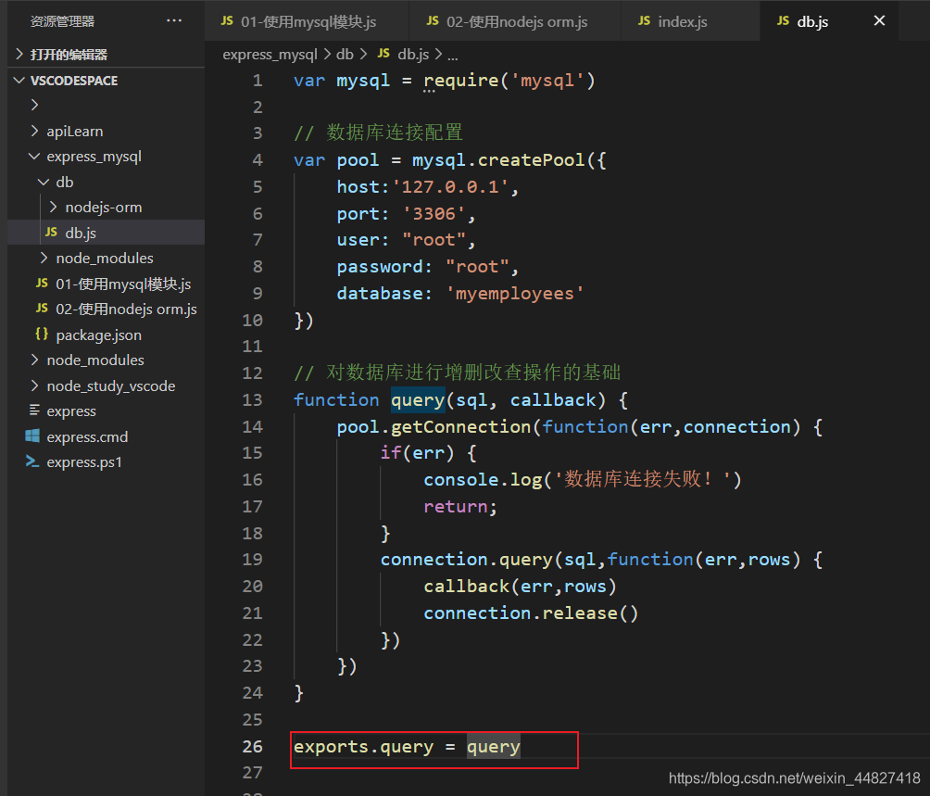This screenshot has height=796, width=930.
Task: Expand node_modules inside express_mysql
Action: click(x=44, y=258)
